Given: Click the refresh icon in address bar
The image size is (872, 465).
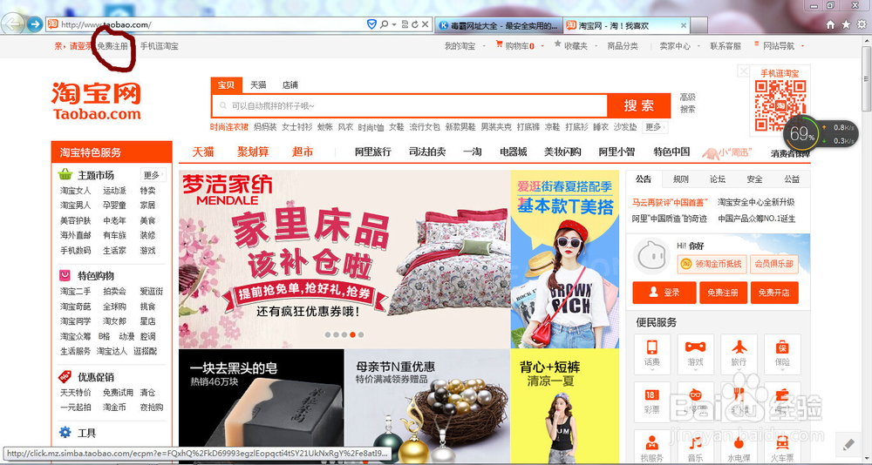Looking at the screenshot, I should pos(415,24).
